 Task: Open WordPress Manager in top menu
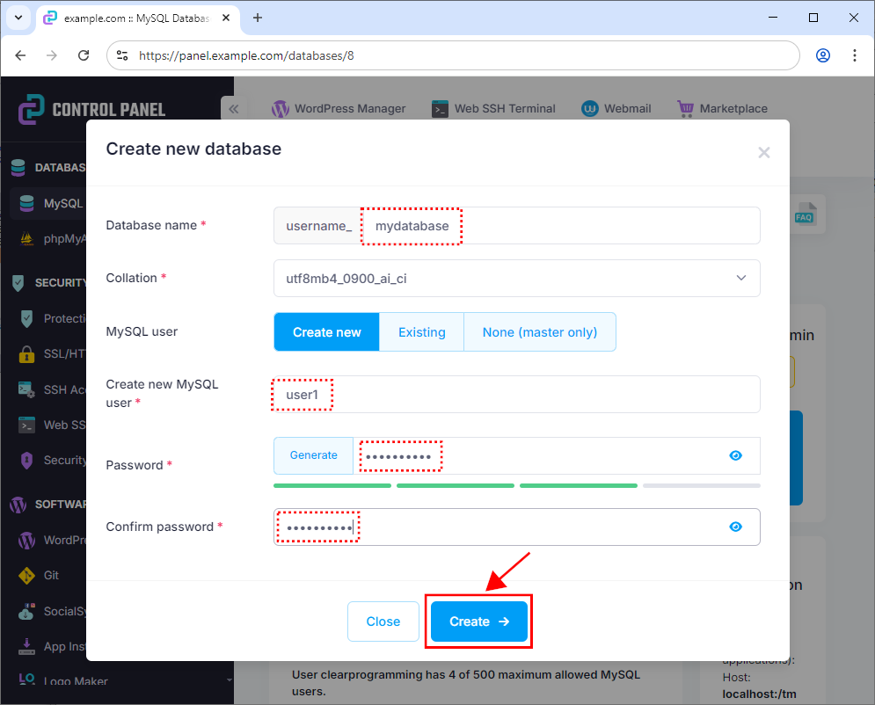click(x=339, y=109)
